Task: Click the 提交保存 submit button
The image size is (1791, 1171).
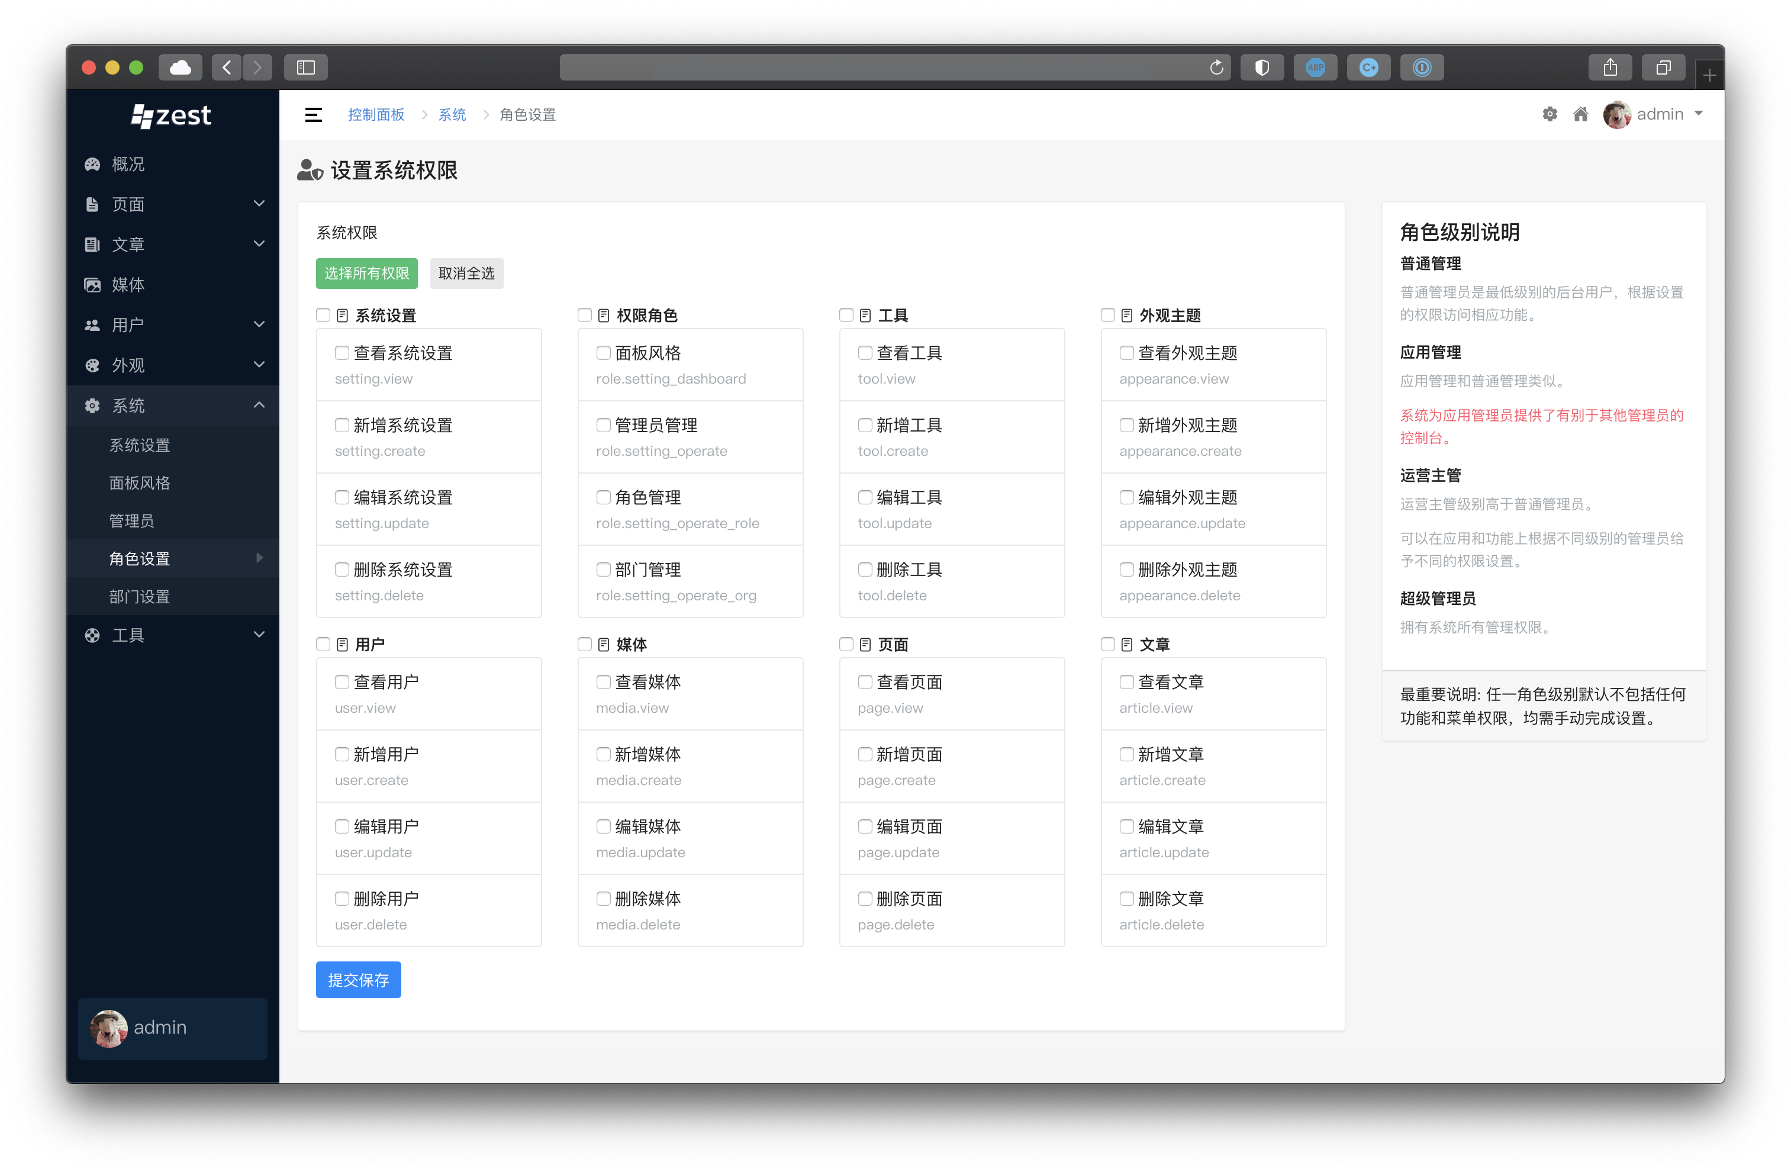Action: (x=358, y=980)
